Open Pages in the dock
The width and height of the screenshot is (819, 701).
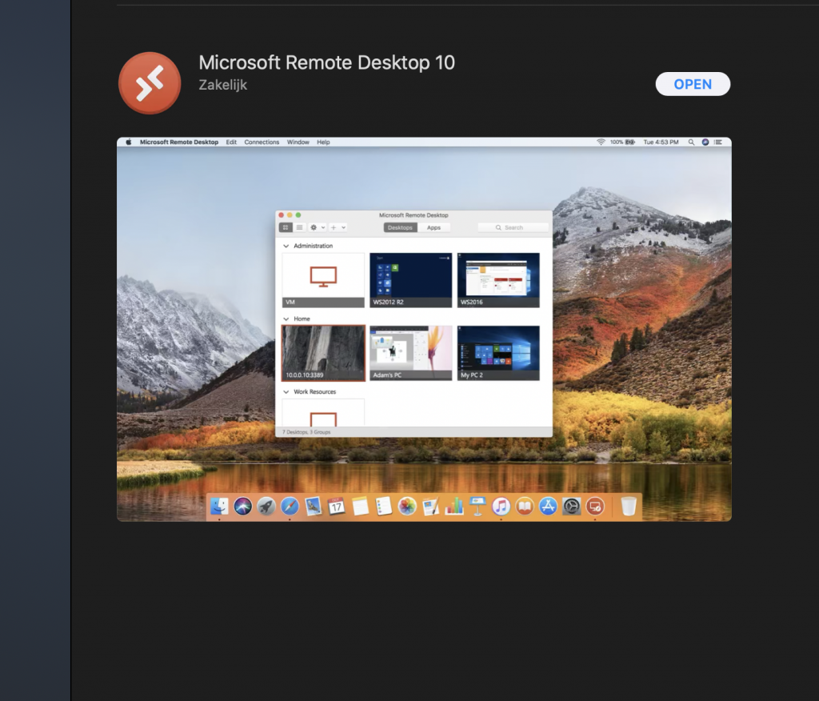[x=431, y=506]
